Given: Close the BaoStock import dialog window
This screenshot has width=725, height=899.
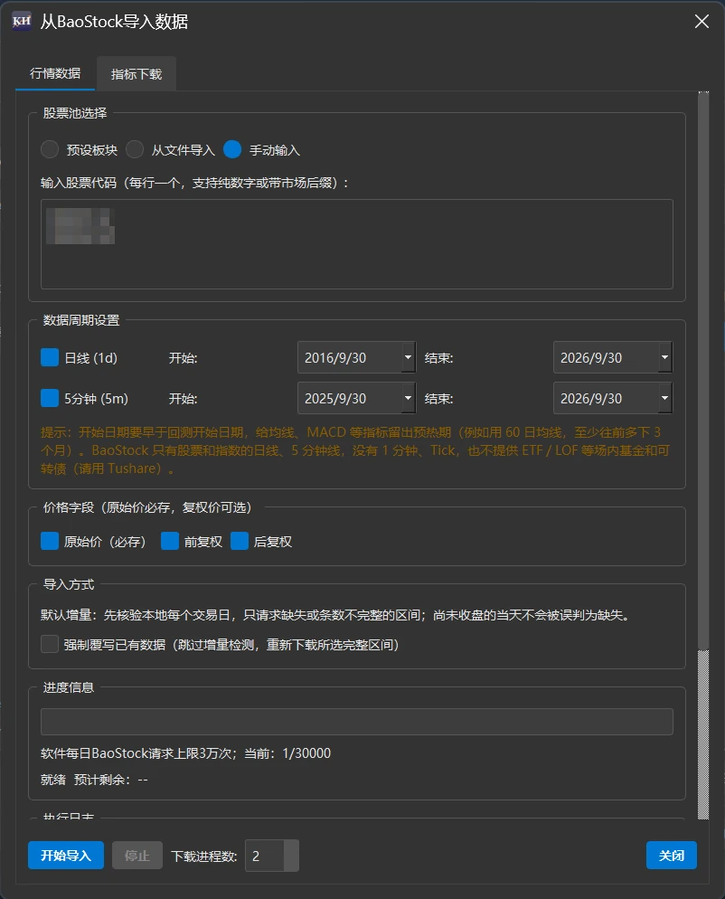Looking at the screenshot, I should [701, 21].
